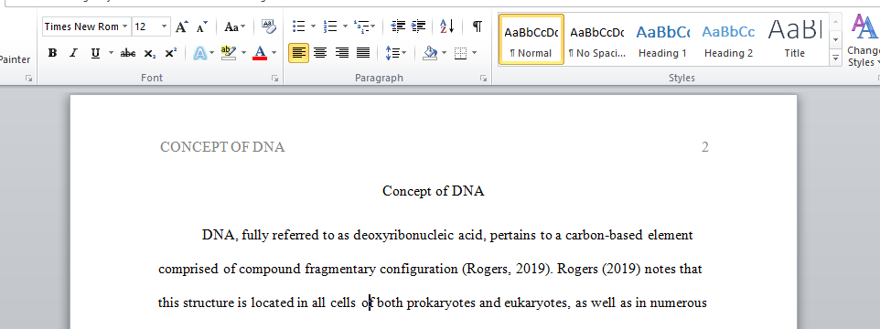Image resolution: width=880 pixels, height=329 pixels.
Task: Toggle Bold formatting
Action: click(x=52, y=53)
